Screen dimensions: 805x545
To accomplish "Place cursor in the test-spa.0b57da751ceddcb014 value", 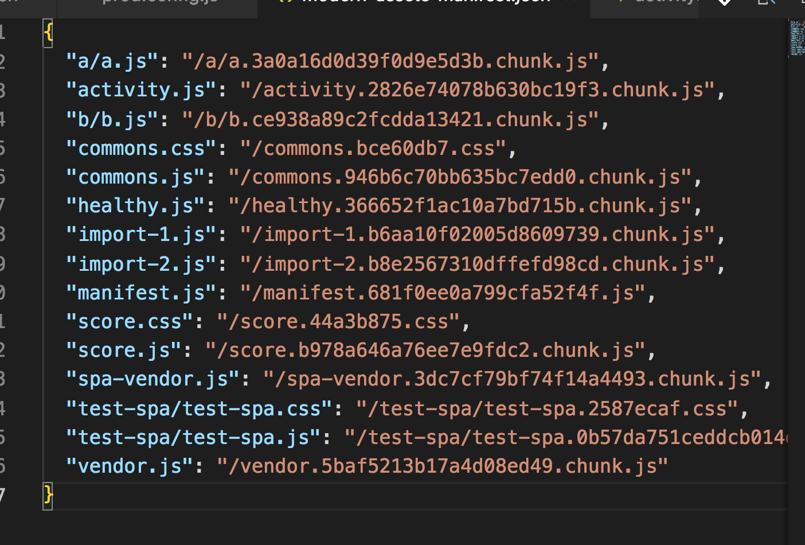I will (x=566, y=437).
